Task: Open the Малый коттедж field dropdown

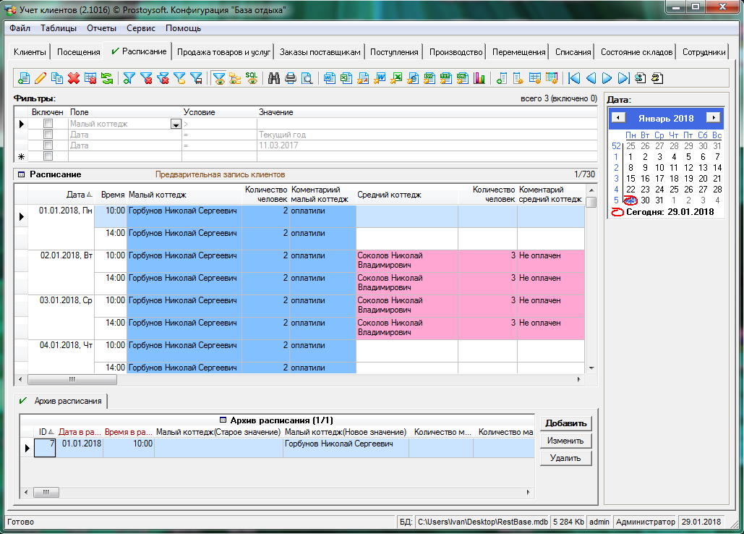Action: [x=175, y=124]
